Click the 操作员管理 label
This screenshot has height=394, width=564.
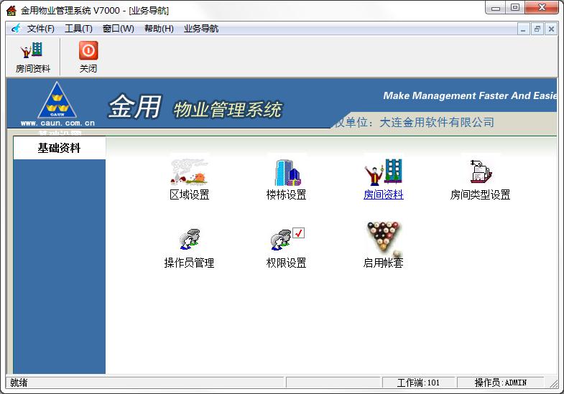(x=189, y=263)
